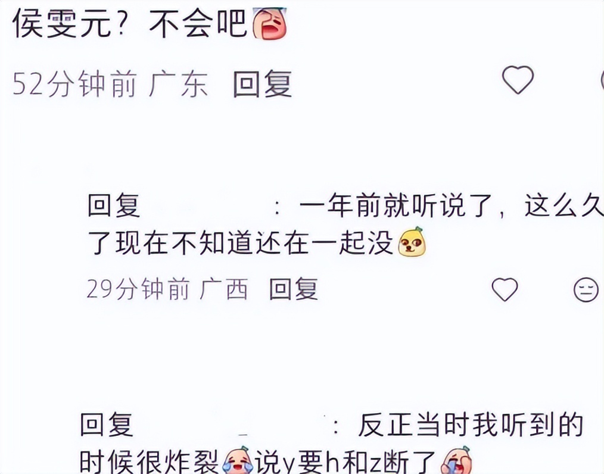This screenshot has width=604, height=474.
Task: Select the comment text 侯雯元？不会吧
Action: pyautogui.click(x=130, y=24)
